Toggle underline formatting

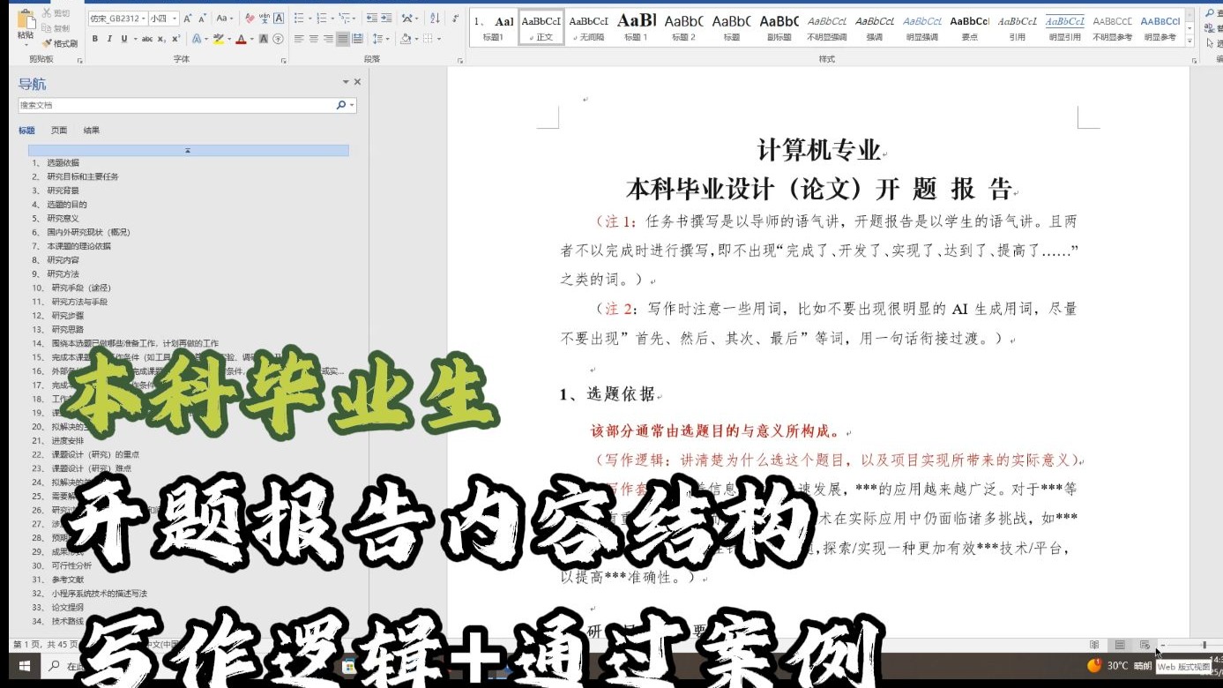[123, 39]
